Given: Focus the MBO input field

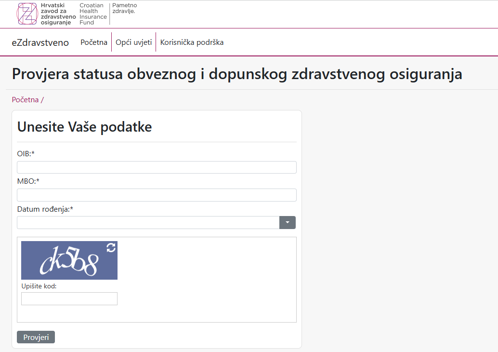Looking at the screenshot, I should [157, 195].
